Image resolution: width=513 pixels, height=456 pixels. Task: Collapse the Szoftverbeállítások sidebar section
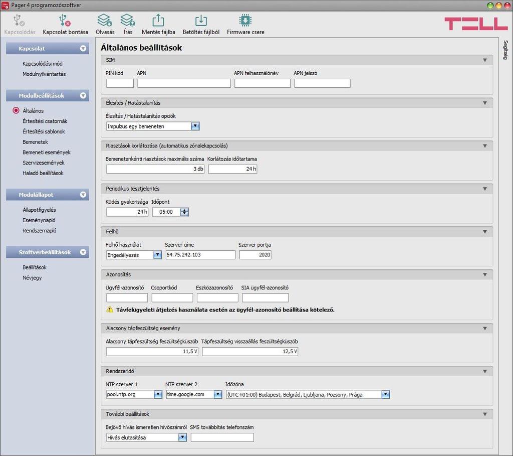(x=83, y=252)
